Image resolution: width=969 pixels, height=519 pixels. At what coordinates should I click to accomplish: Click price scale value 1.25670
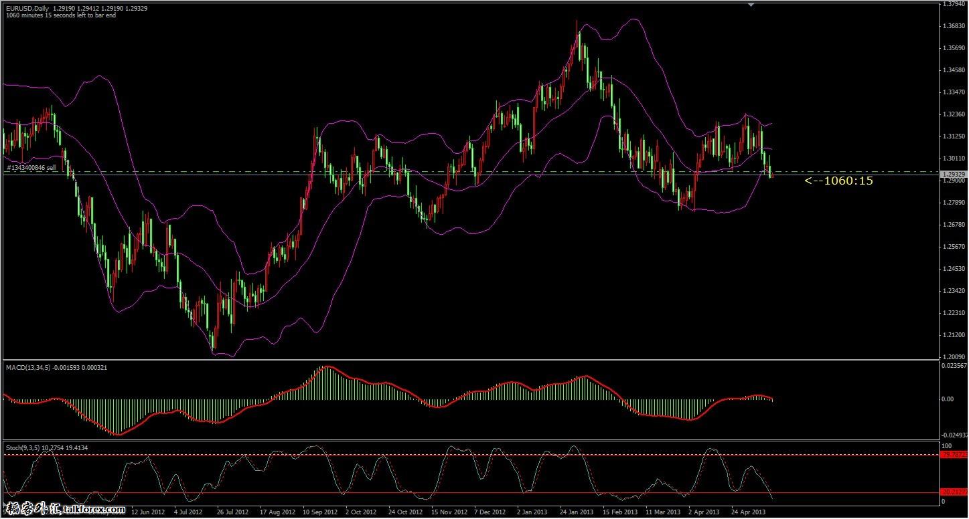tap(953, 247)
